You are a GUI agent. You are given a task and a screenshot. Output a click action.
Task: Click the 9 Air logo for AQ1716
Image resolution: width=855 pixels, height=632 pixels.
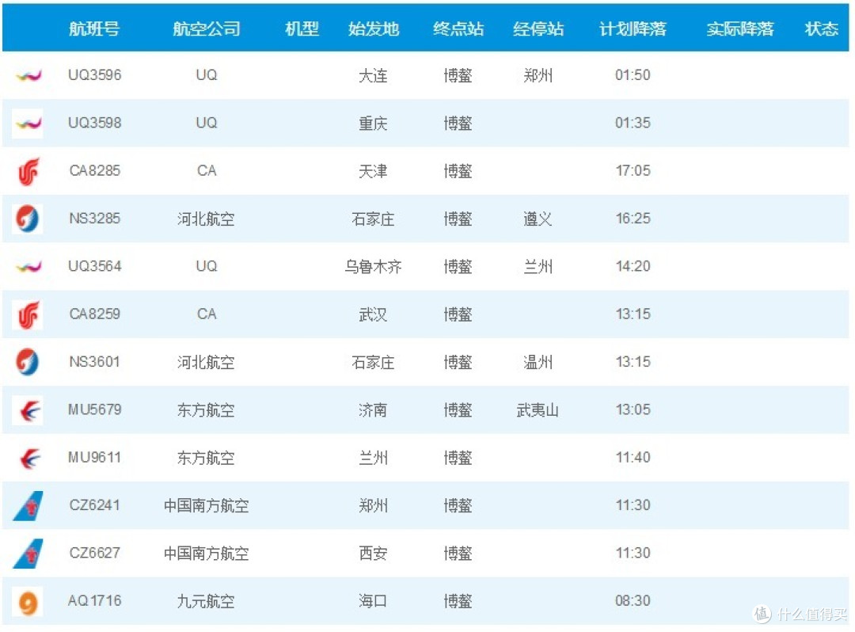(28, 601)
